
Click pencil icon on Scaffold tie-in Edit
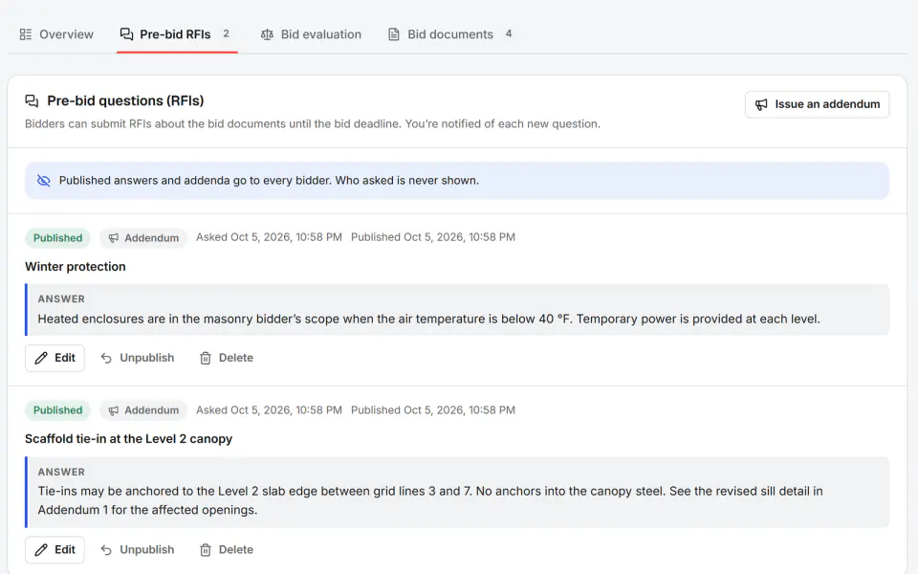(41, 550)
